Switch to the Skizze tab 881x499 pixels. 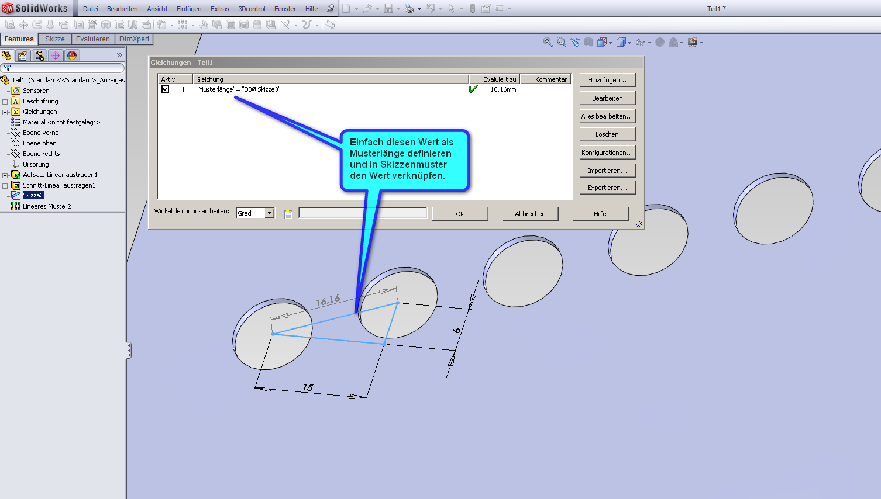[x=55, y=39]
